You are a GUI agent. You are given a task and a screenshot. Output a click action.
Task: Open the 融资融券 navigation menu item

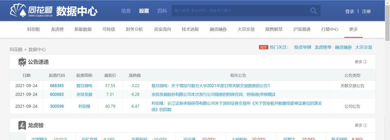pos(218,29)
